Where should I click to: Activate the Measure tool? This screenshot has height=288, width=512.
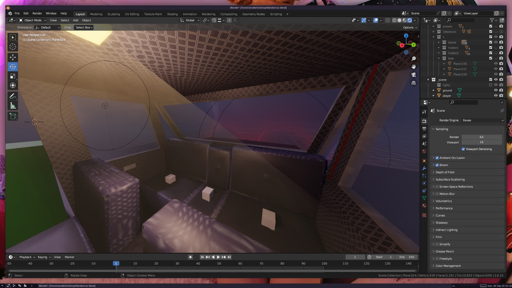[13, 106]
